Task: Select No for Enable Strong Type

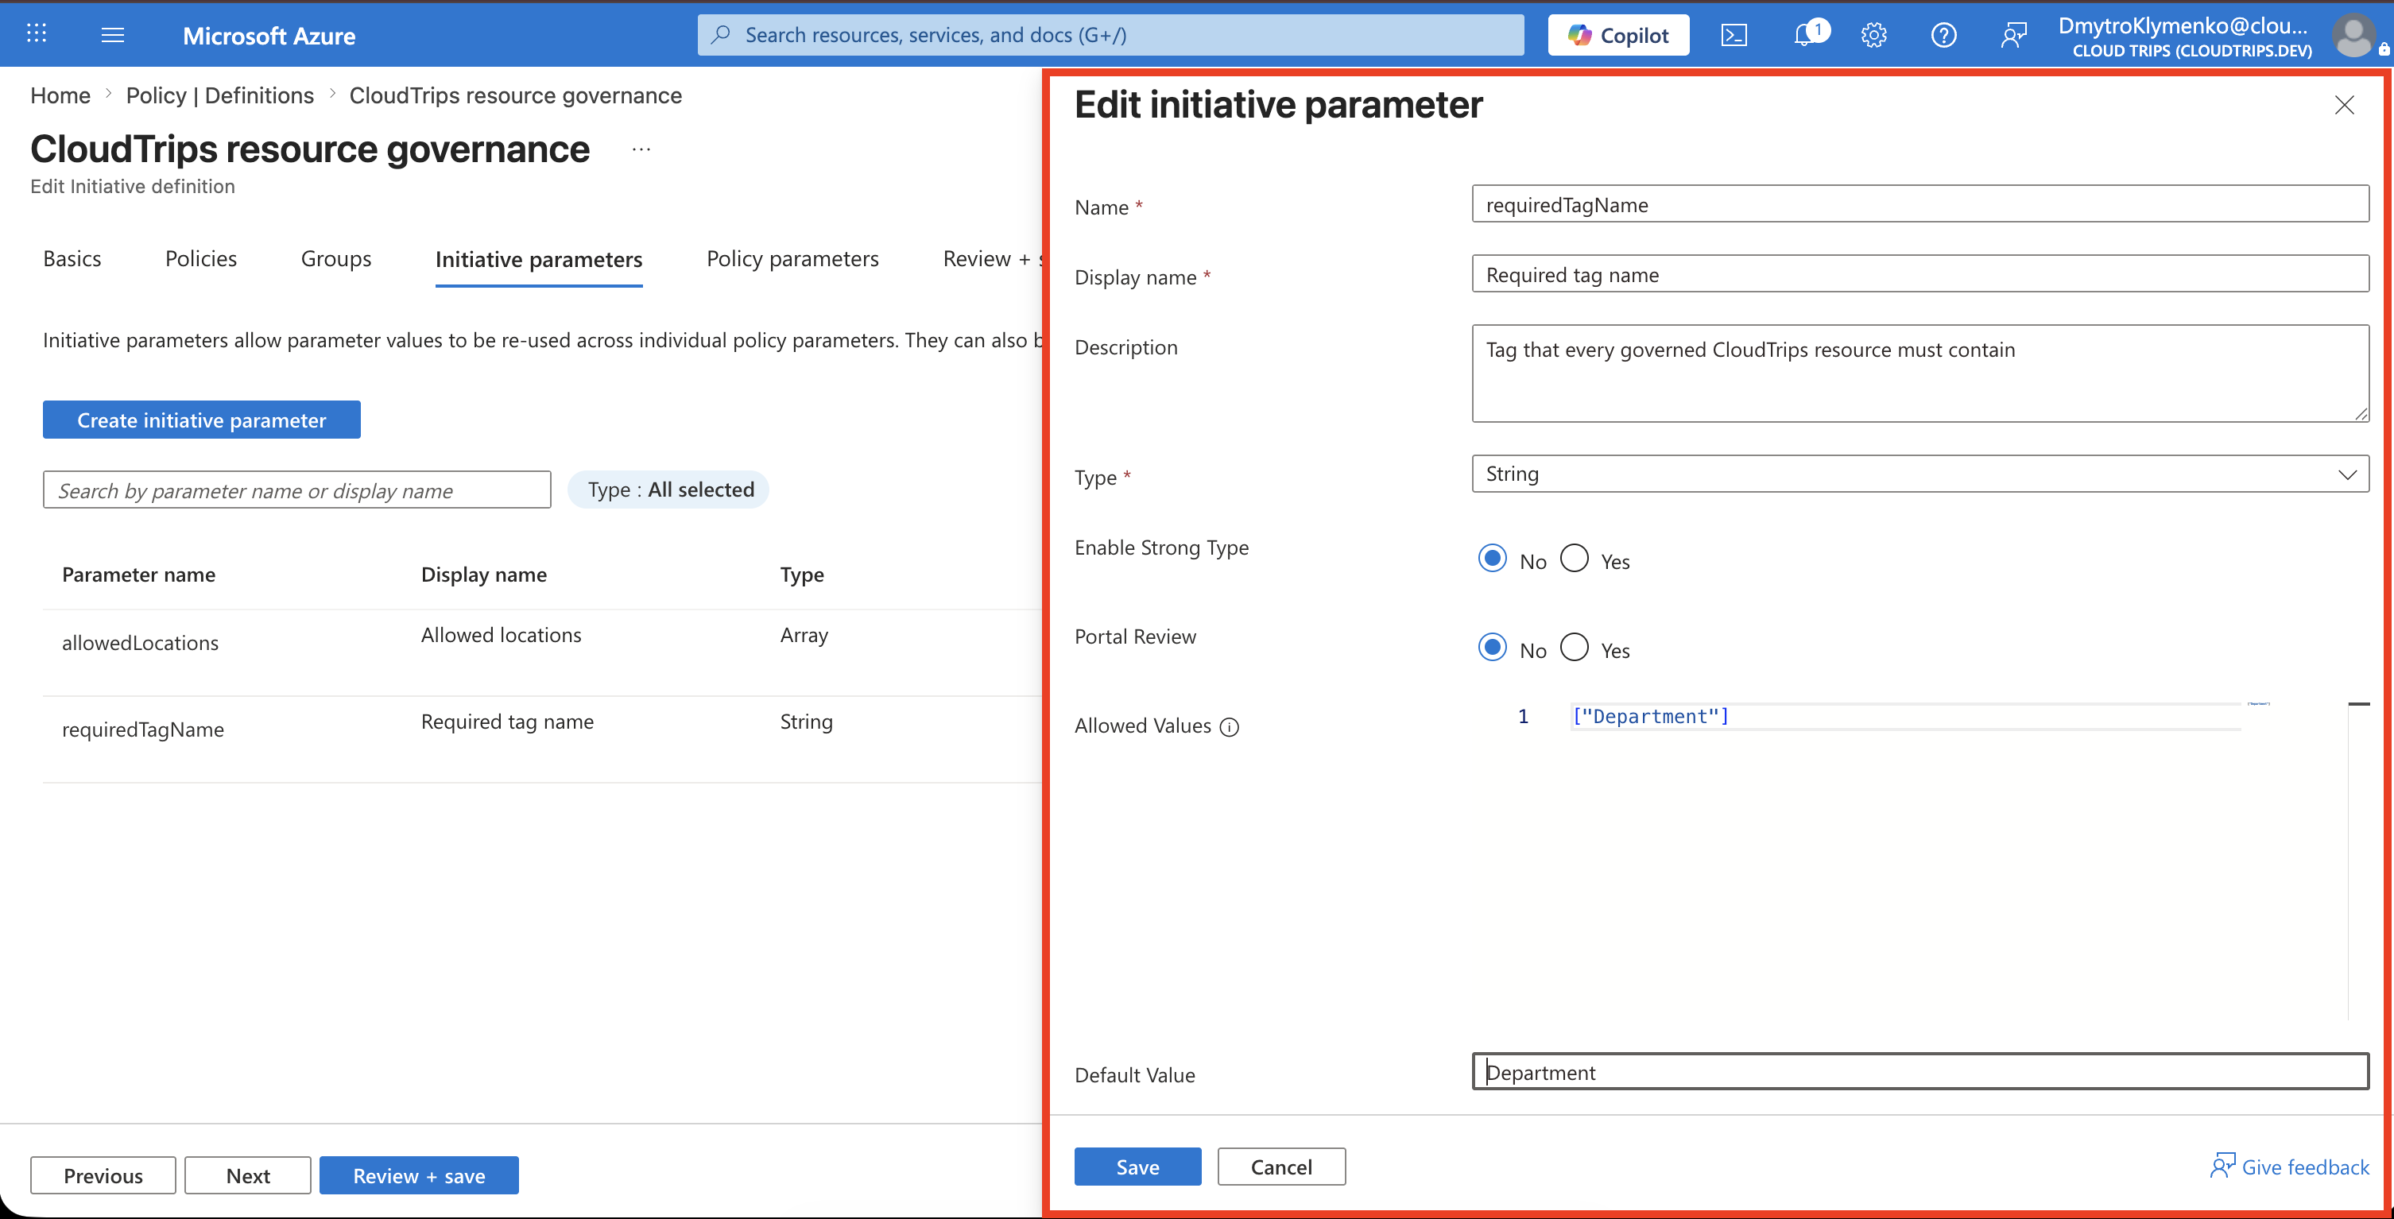Action: click(1493, 559)
